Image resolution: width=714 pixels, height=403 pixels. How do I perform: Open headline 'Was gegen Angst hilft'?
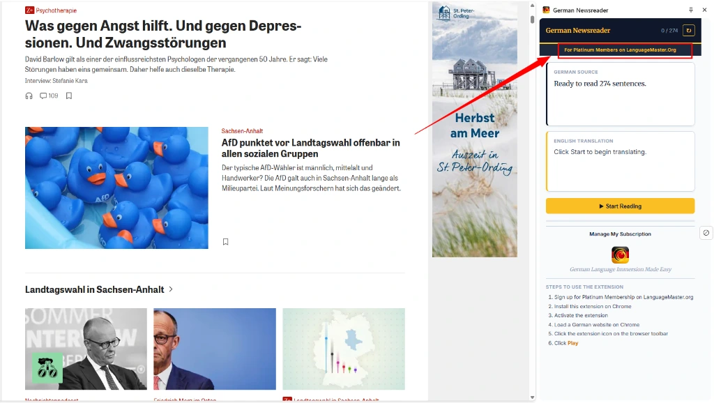(163, 34)
